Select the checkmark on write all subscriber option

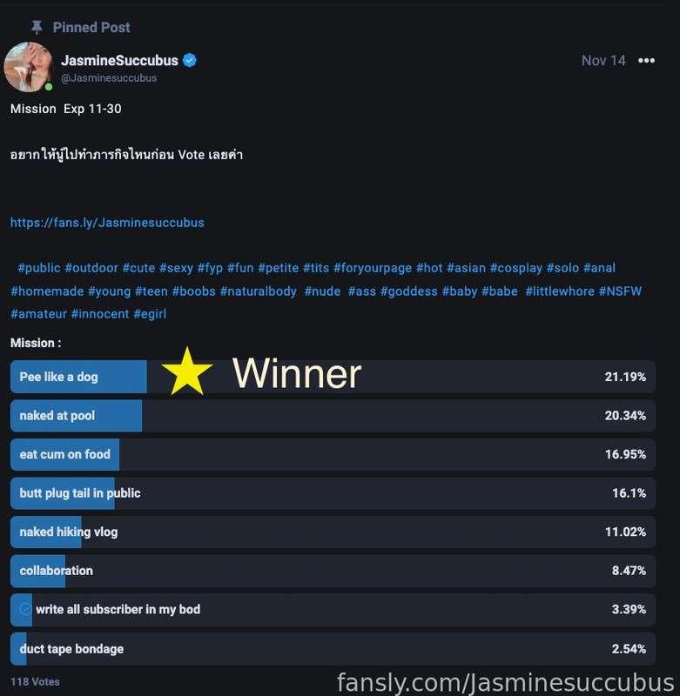pyautogui.click(x=26, y=609)
